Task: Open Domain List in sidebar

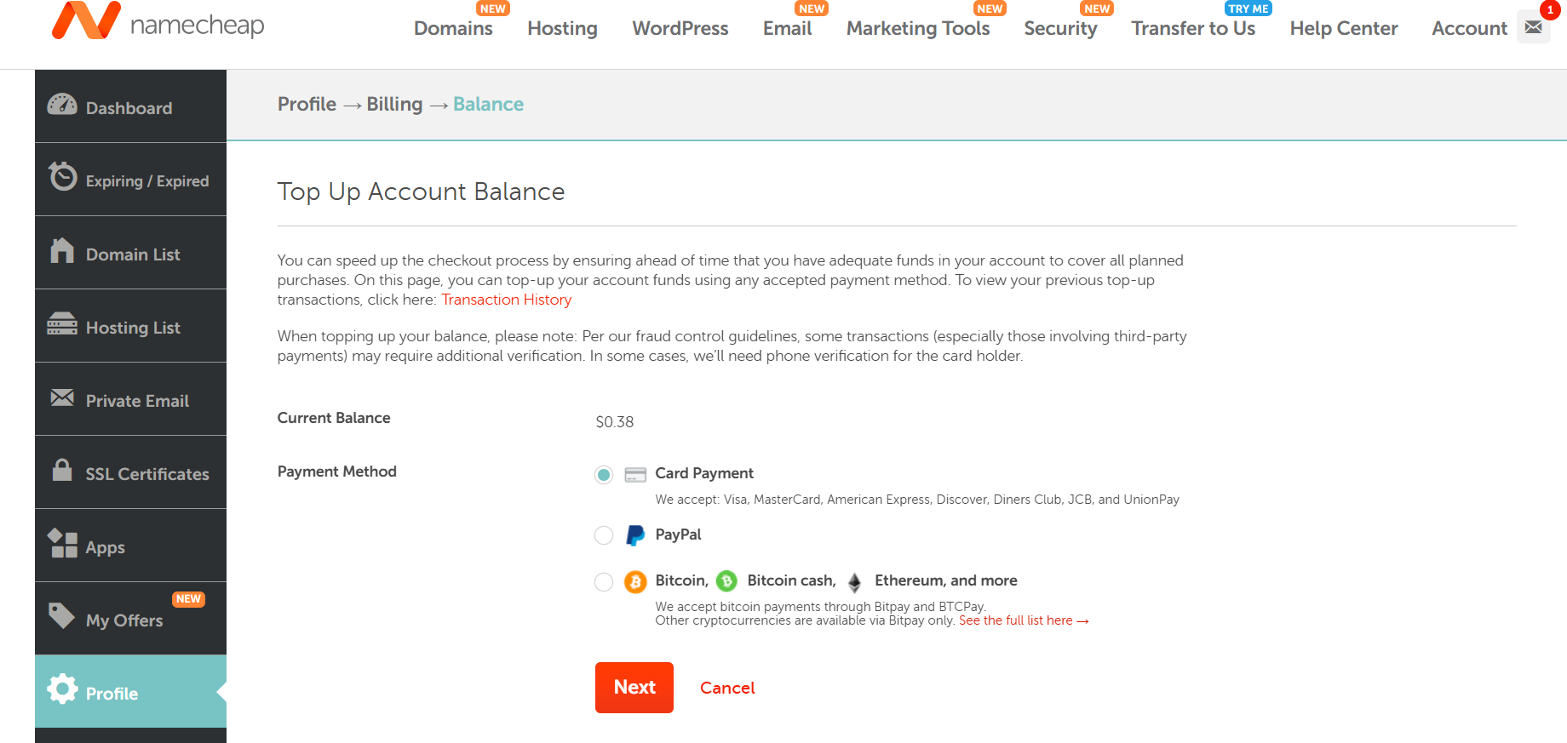Action: (x=130, y=253)
